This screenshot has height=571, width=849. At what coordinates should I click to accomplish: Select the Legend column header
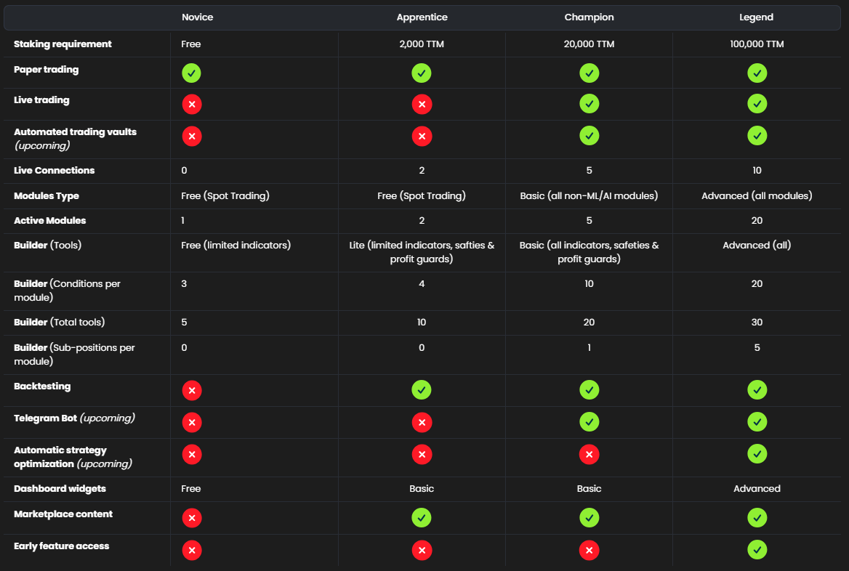(757, 17)
